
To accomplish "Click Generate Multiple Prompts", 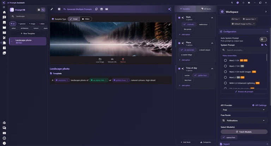I will point(78,9).
